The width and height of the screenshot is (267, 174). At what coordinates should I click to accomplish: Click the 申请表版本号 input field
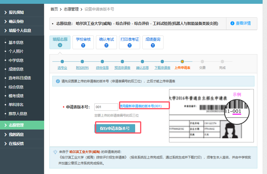click(x=106, y=107)
